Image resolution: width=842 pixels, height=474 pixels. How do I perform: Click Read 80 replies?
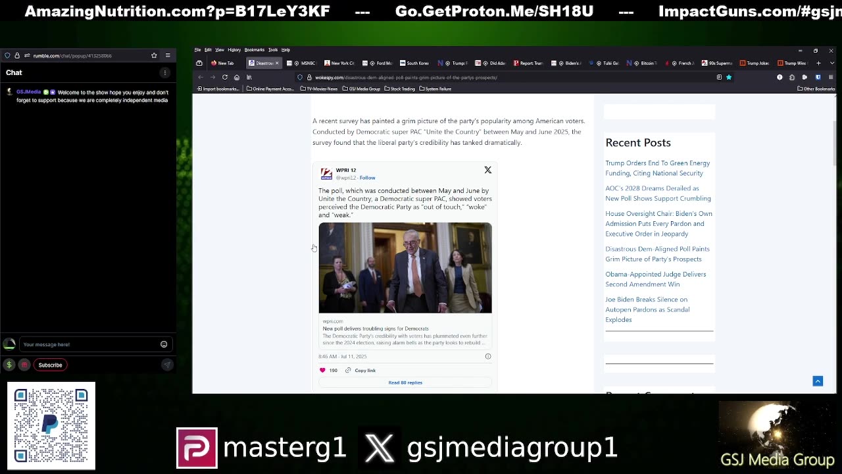pyautogui.click(x=405, y=382)
